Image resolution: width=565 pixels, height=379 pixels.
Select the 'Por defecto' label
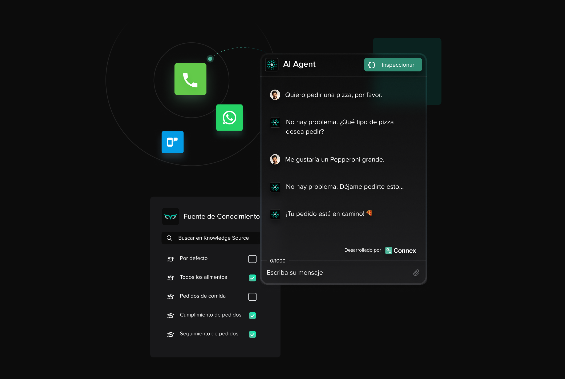pyautogui.click(x=194, y=258)
